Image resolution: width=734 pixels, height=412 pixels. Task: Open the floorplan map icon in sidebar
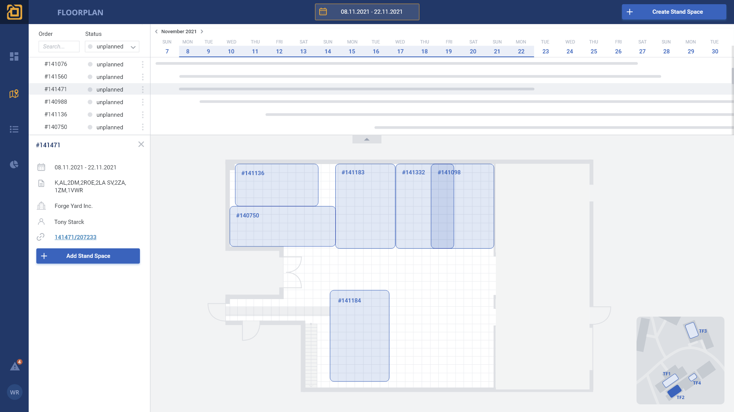click(x=14, y=94)
